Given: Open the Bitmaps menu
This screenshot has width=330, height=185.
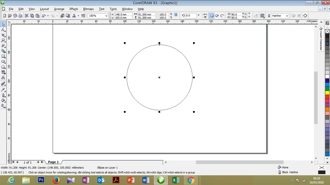Looking at the screenshot, I should 88,9.
